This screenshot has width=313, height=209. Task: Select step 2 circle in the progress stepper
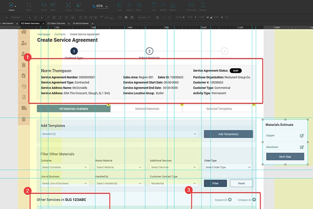(x=149, y=51)
